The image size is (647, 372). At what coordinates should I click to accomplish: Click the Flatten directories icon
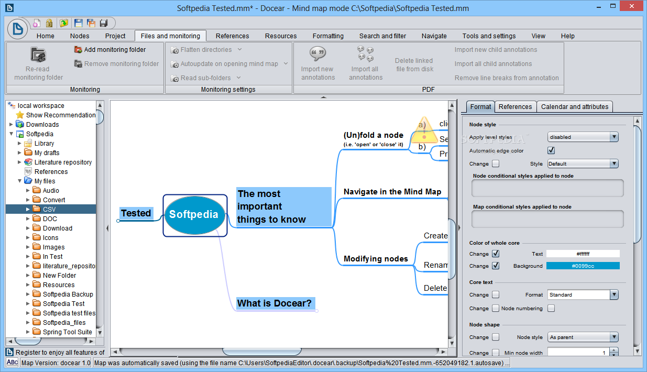(x=174, y=50)
